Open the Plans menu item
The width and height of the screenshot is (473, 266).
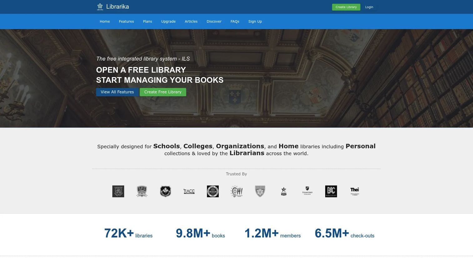[147, 22]
